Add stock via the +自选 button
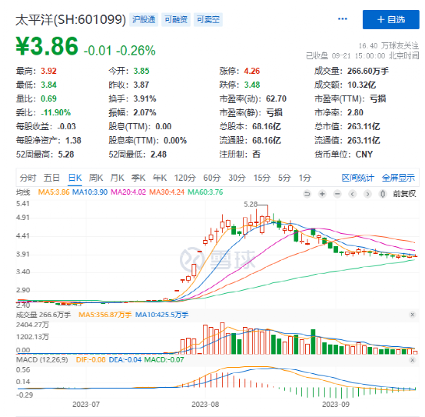The image size is (425, 417). pos(391,19)
